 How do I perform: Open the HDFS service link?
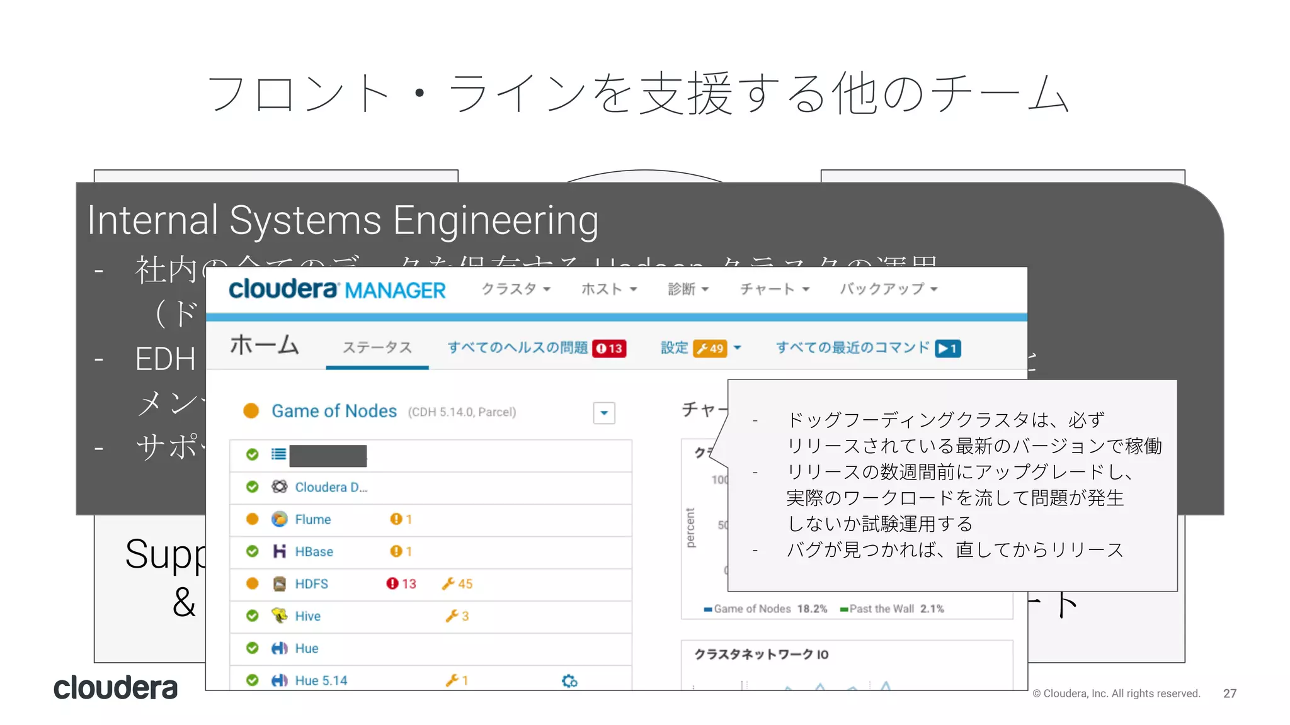point(311,583)
